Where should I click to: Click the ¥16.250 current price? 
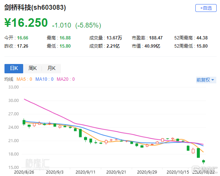click(26, 23)
